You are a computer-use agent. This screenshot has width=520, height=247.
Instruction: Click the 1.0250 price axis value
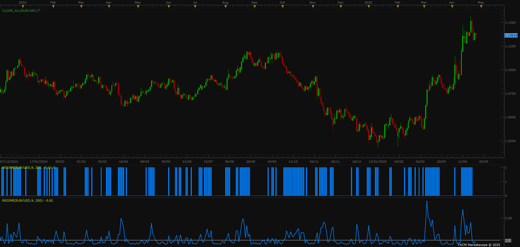pyautogui.click(x=510, y=141)
